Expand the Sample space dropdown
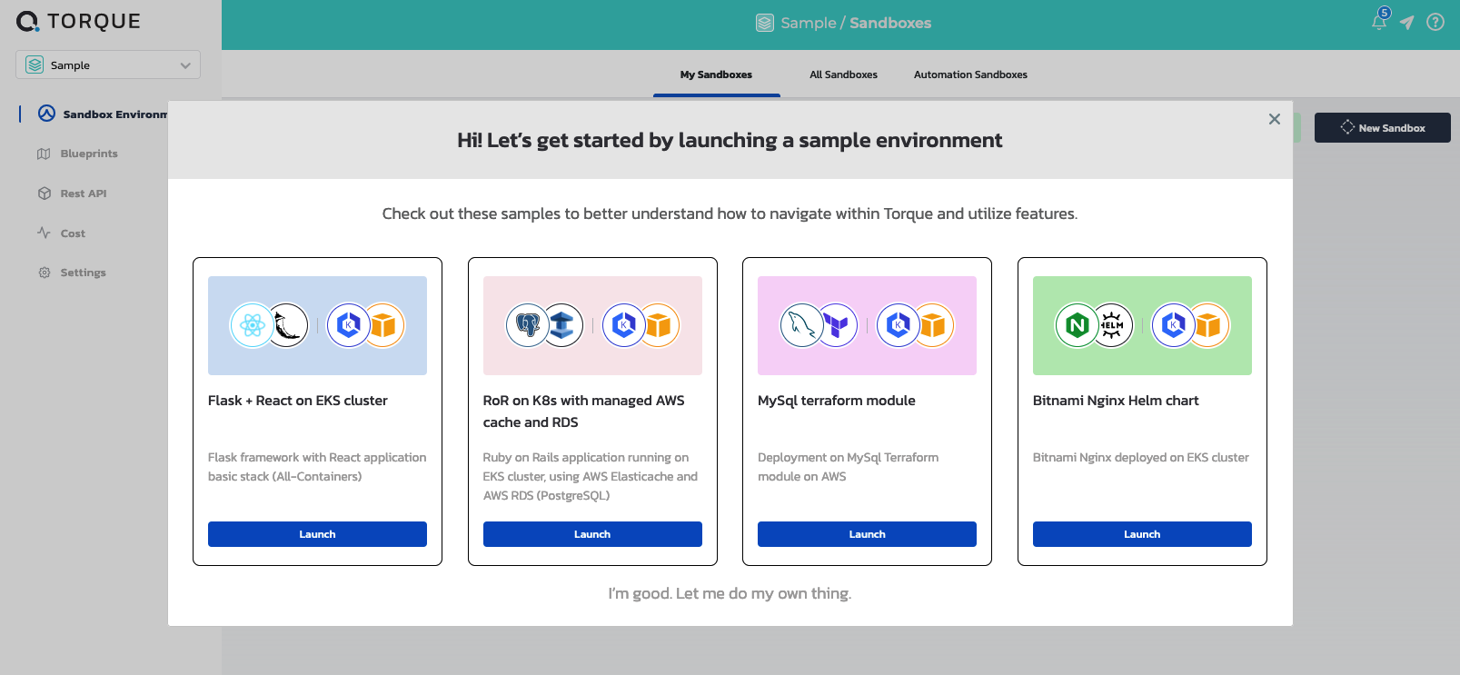 [x=108, y=65]
